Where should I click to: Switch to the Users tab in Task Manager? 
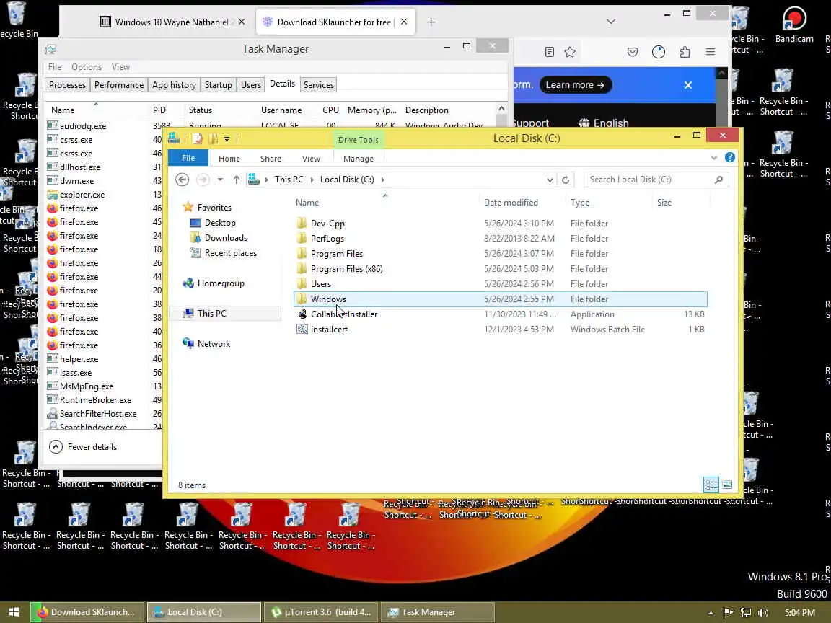(x=251, y=85)
